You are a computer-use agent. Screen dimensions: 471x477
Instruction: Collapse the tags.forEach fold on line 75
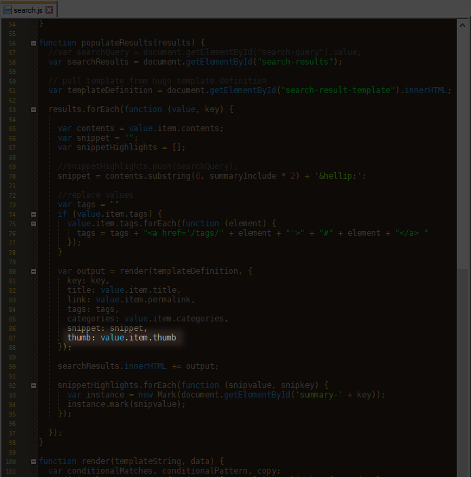33,223
